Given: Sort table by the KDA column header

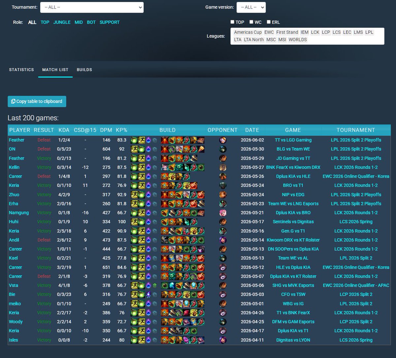Looking at the screenshot, I should [x=64, y=130].
